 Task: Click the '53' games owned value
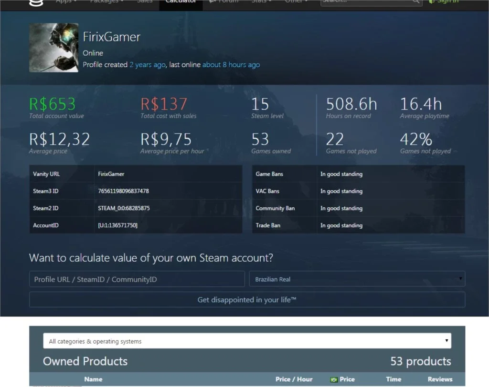[x=260, y=139]
